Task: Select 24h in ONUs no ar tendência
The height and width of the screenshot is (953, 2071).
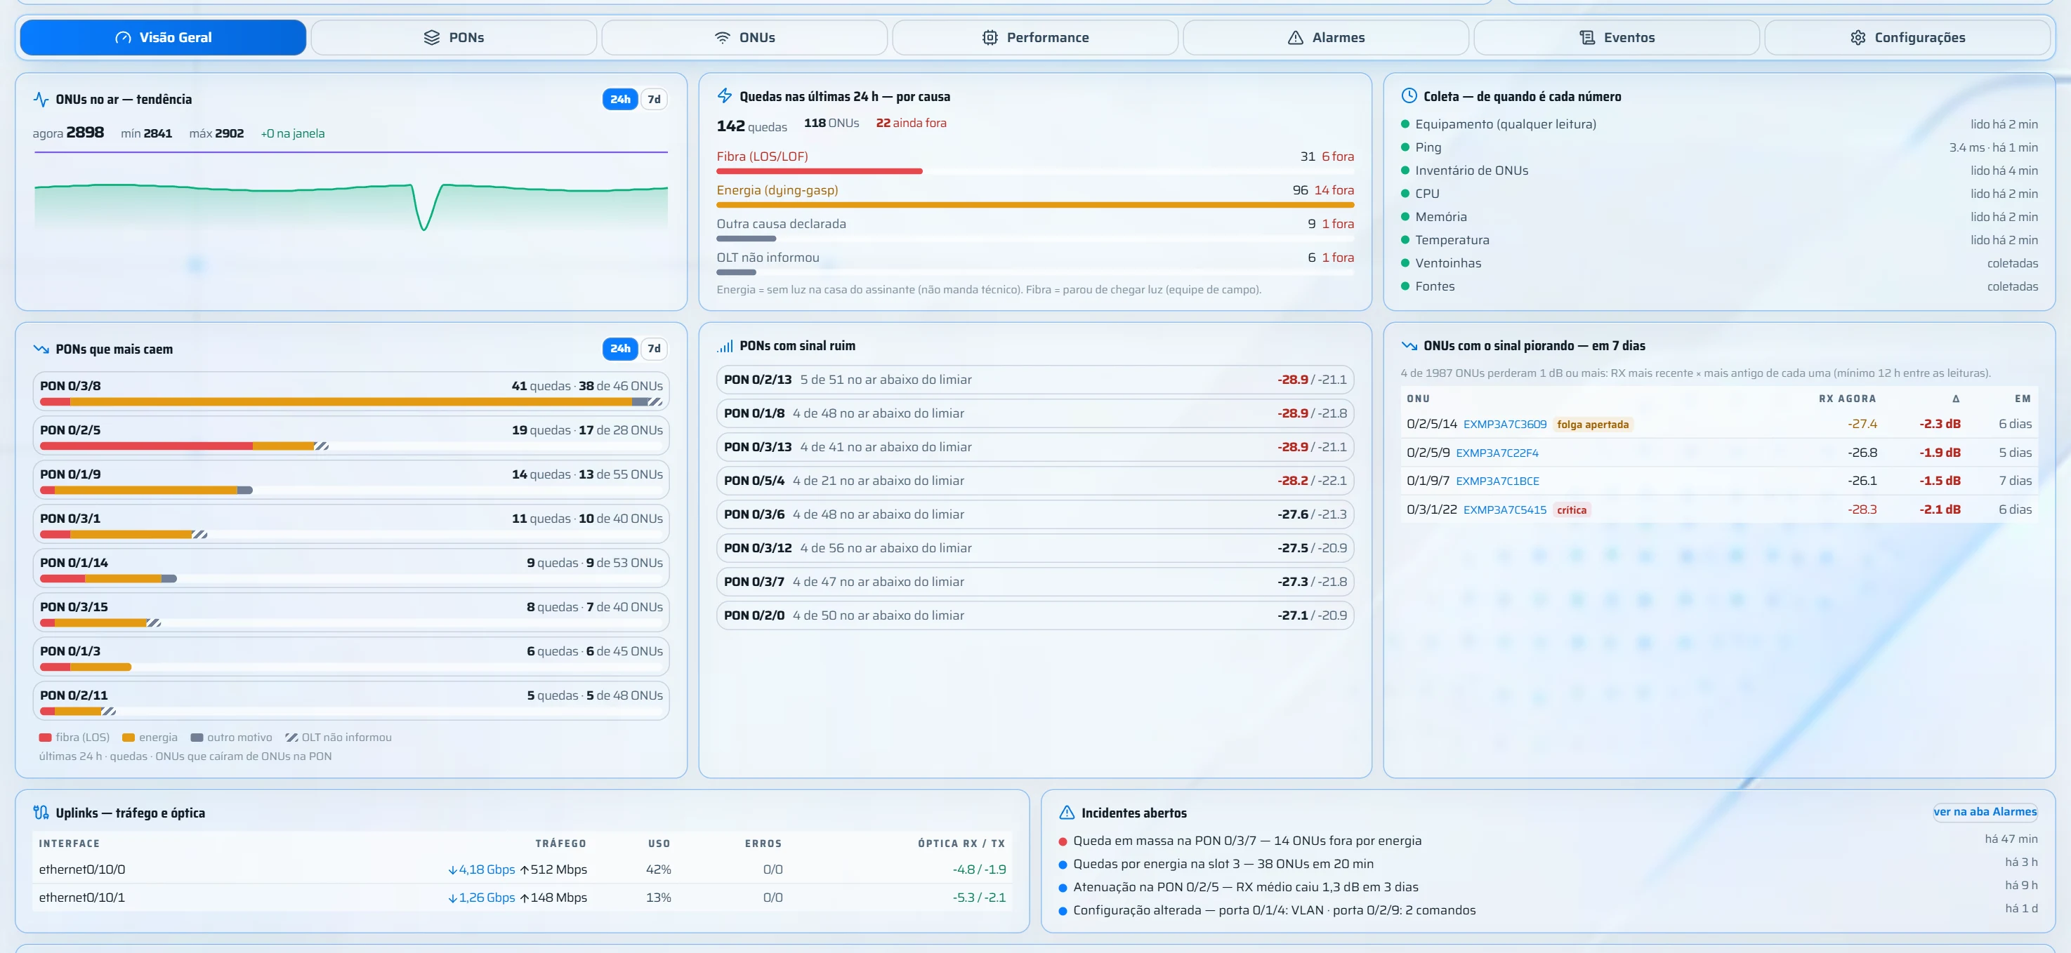Action: pyautogui.click(x=620, y=100)
